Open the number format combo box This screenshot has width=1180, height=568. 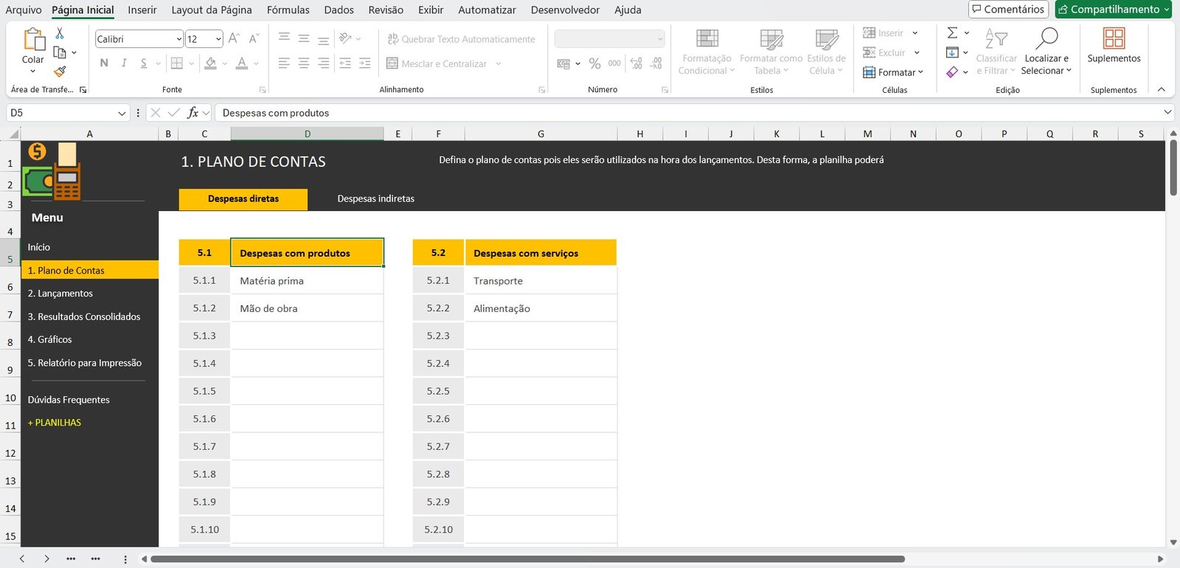tap(610, 39)
